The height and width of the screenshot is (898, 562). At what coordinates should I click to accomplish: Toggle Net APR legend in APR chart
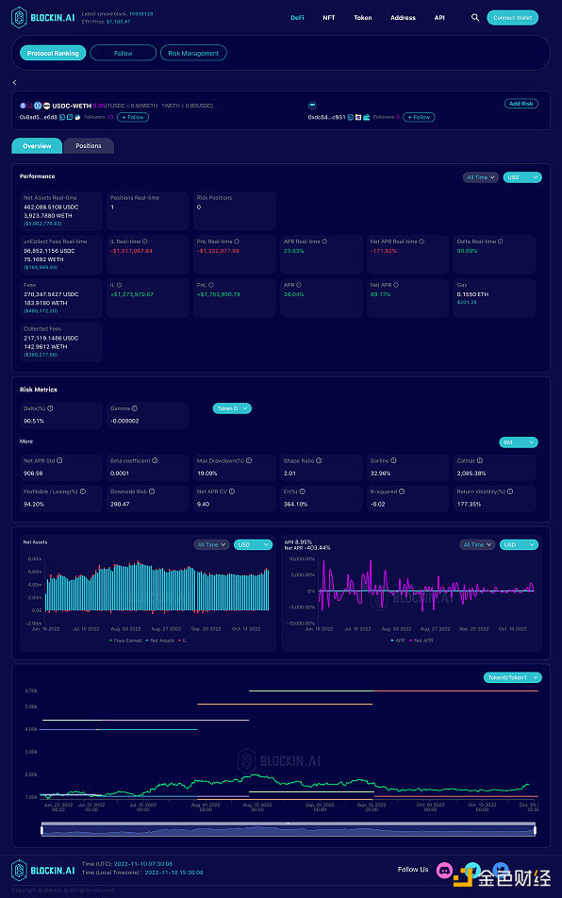click(x=421, y=640)
